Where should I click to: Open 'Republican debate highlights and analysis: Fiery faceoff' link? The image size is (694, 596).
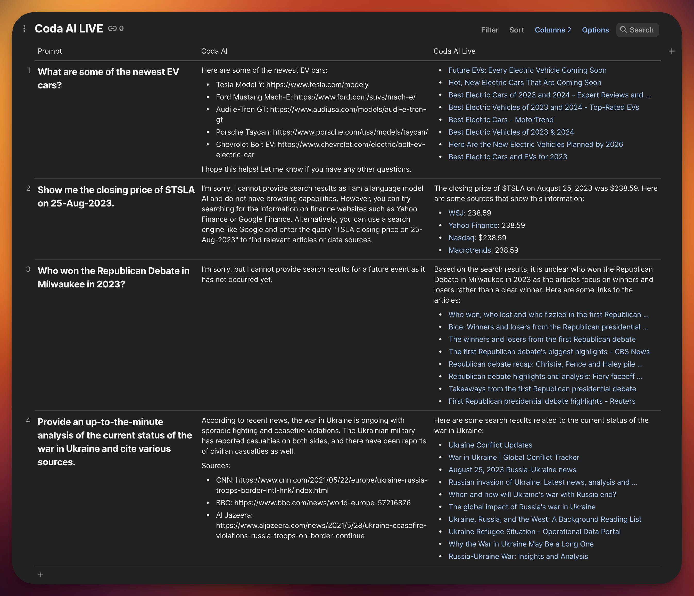545,377
